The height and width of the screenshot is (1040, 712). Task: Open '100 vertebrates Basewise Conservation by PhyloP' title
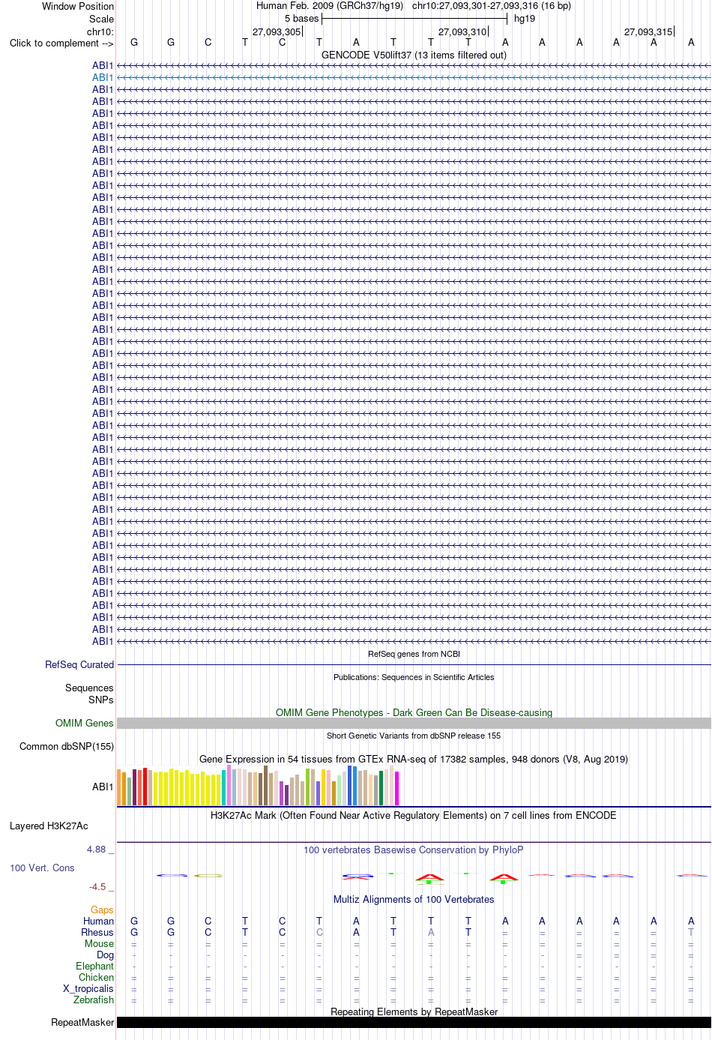pos(414,850)
